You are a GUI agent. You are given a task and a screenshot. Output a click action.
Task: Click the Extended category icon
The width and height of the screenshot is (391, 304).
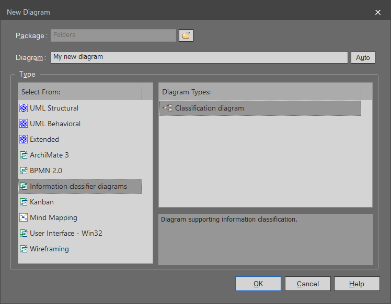point(24,140)
